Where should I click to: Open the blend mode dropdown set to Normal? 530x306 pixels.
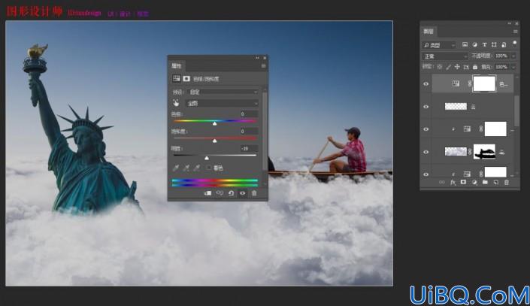pos(445,56)
